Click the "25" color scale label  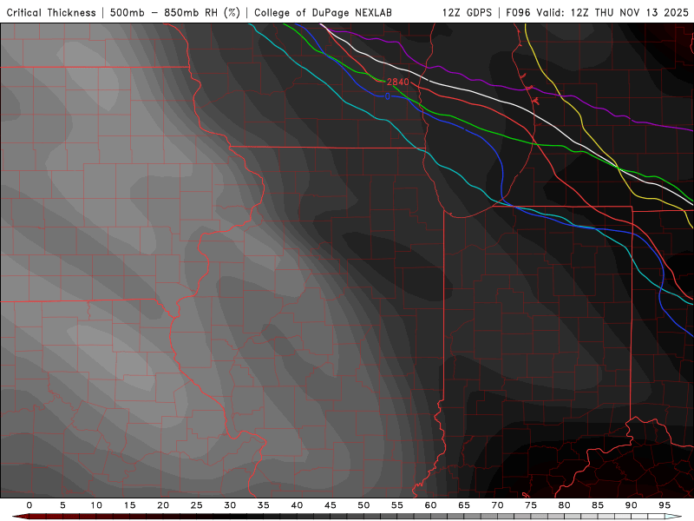197,505
